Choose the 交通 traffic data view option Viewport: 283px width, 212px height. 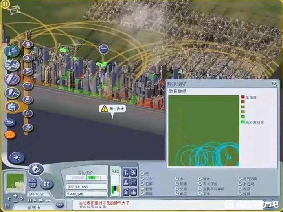[176, 189]
